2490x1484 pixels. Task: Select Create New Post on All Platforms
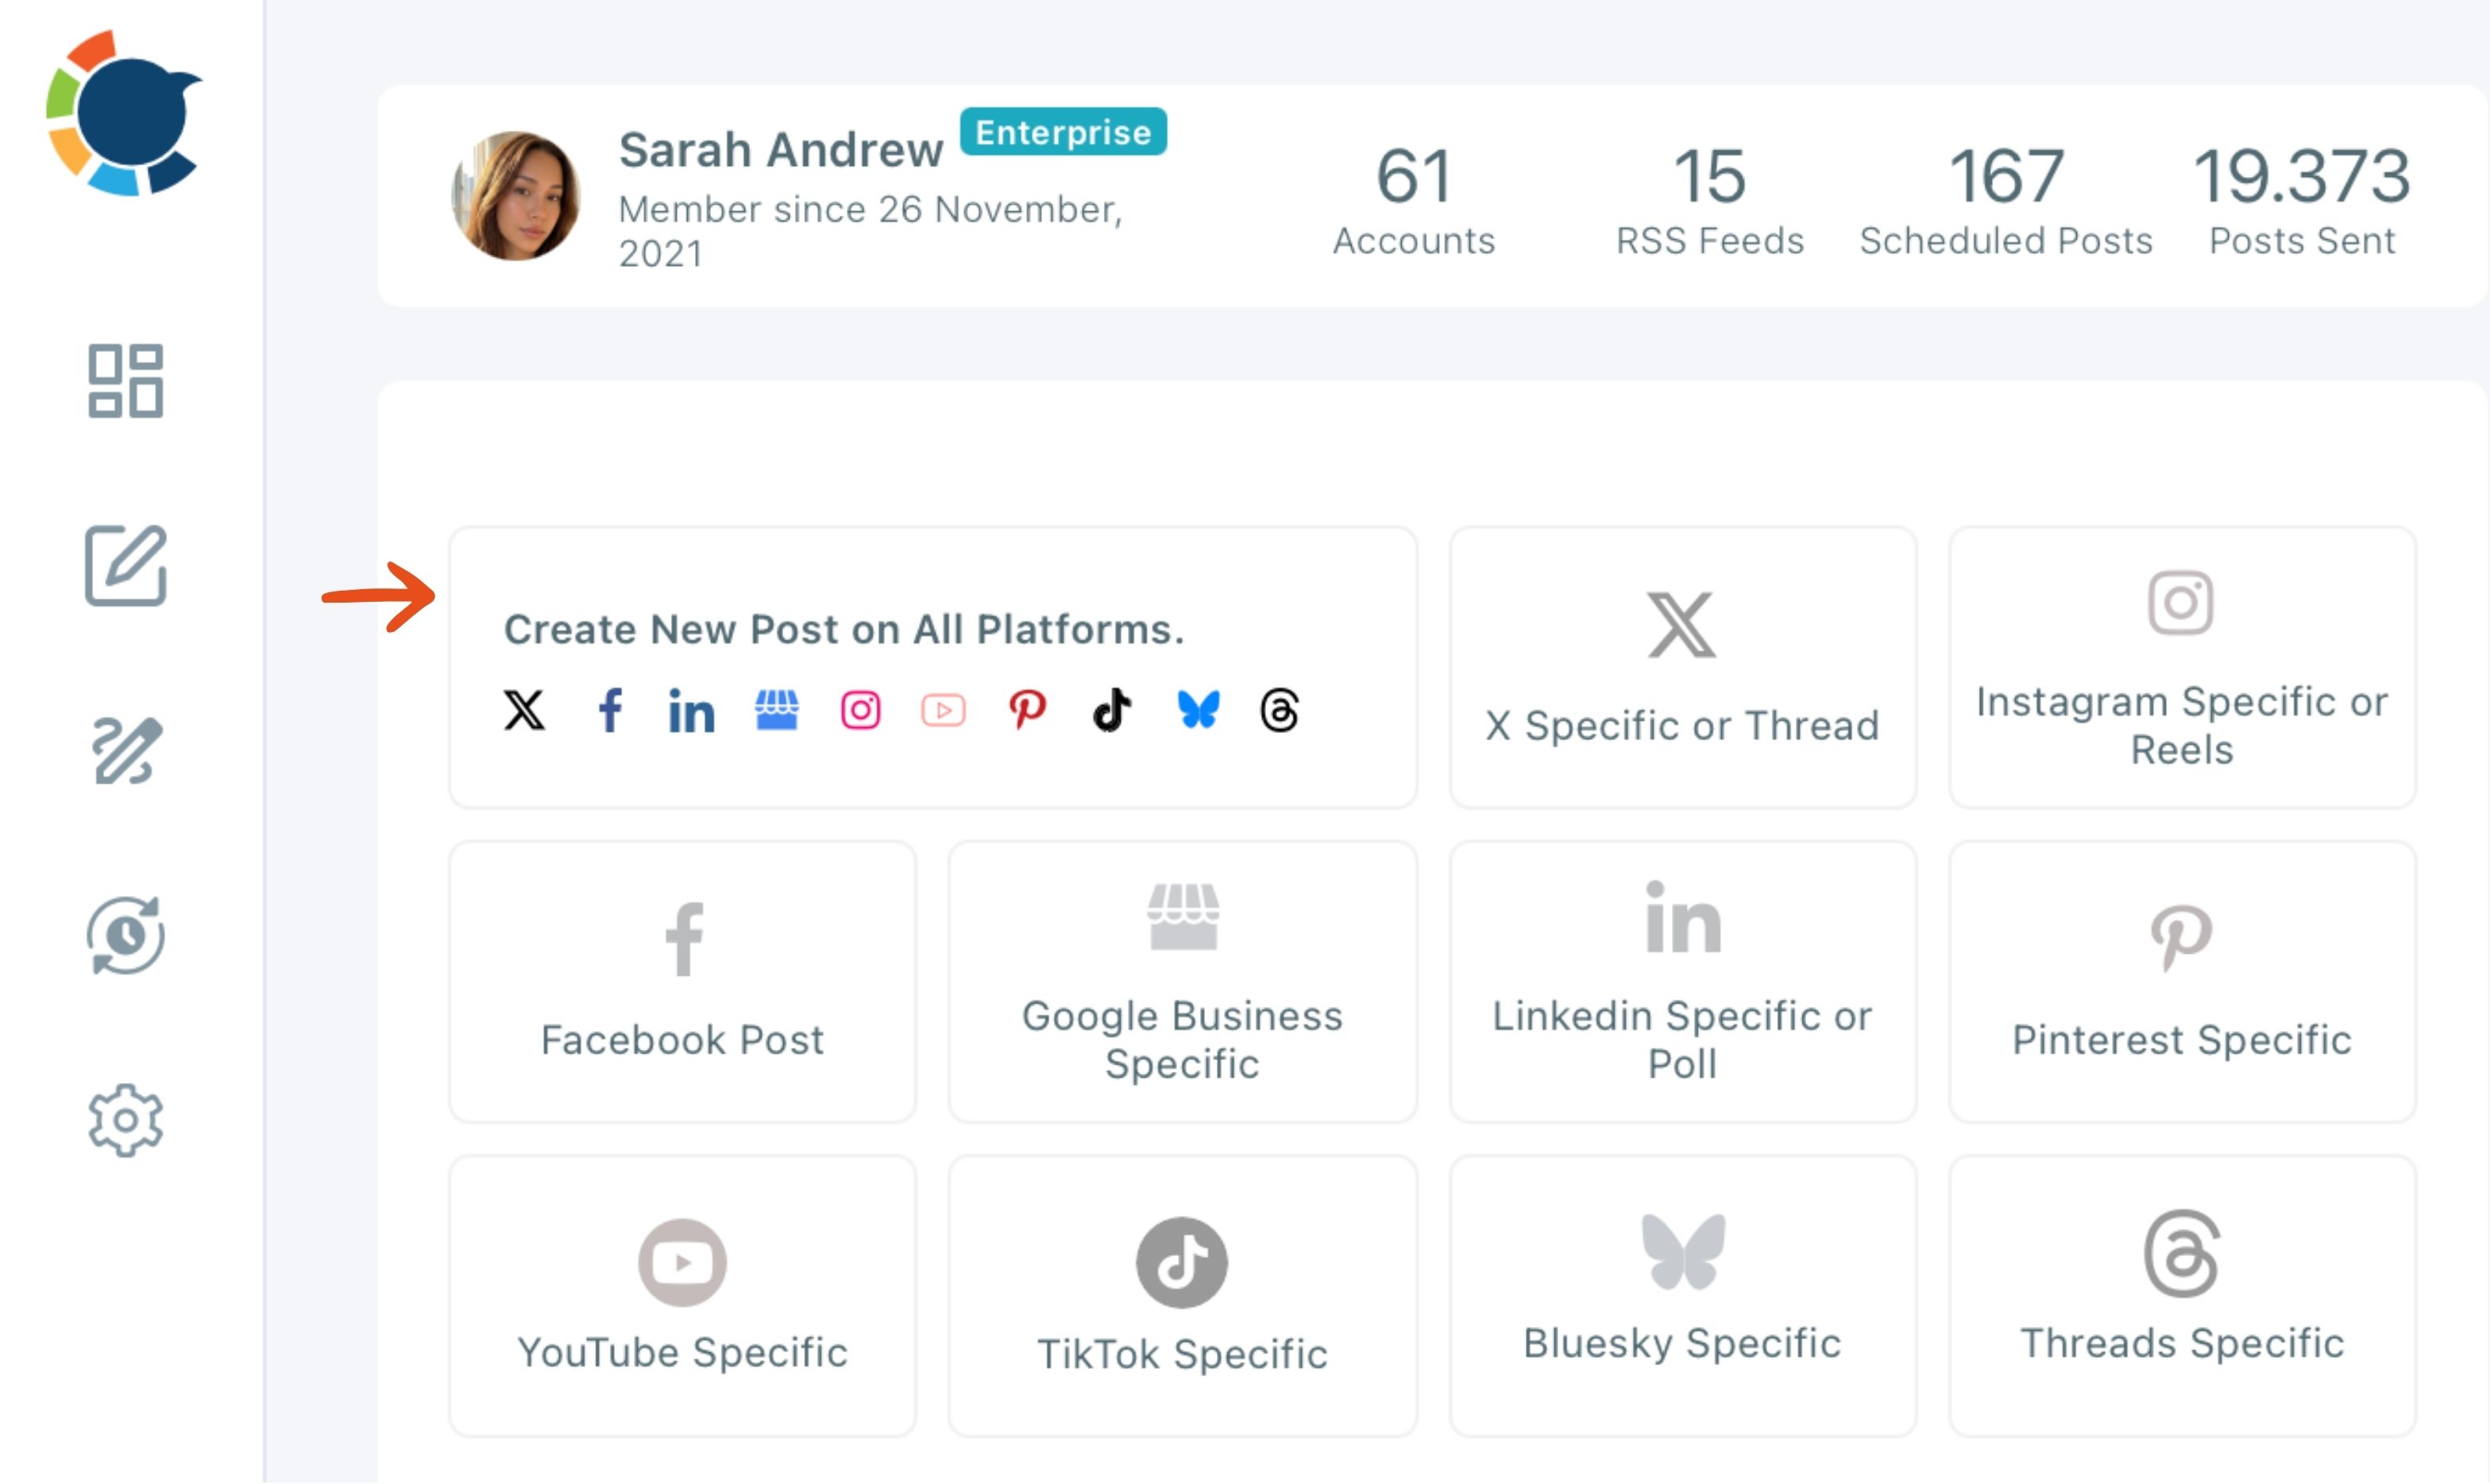(933, 667)
